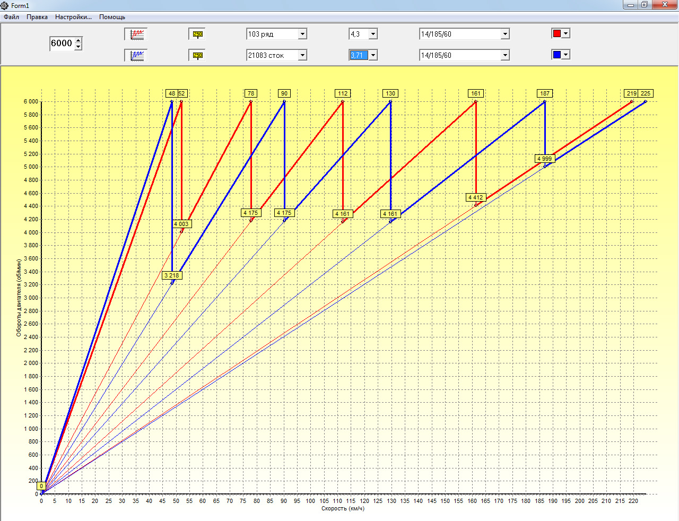The image size is (679, 521).
Task: Click the 4 412 RPM label
Action: pos(476,197)
